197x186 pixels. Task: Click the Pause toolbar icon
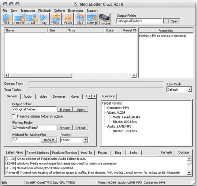[x=68, y=19]
